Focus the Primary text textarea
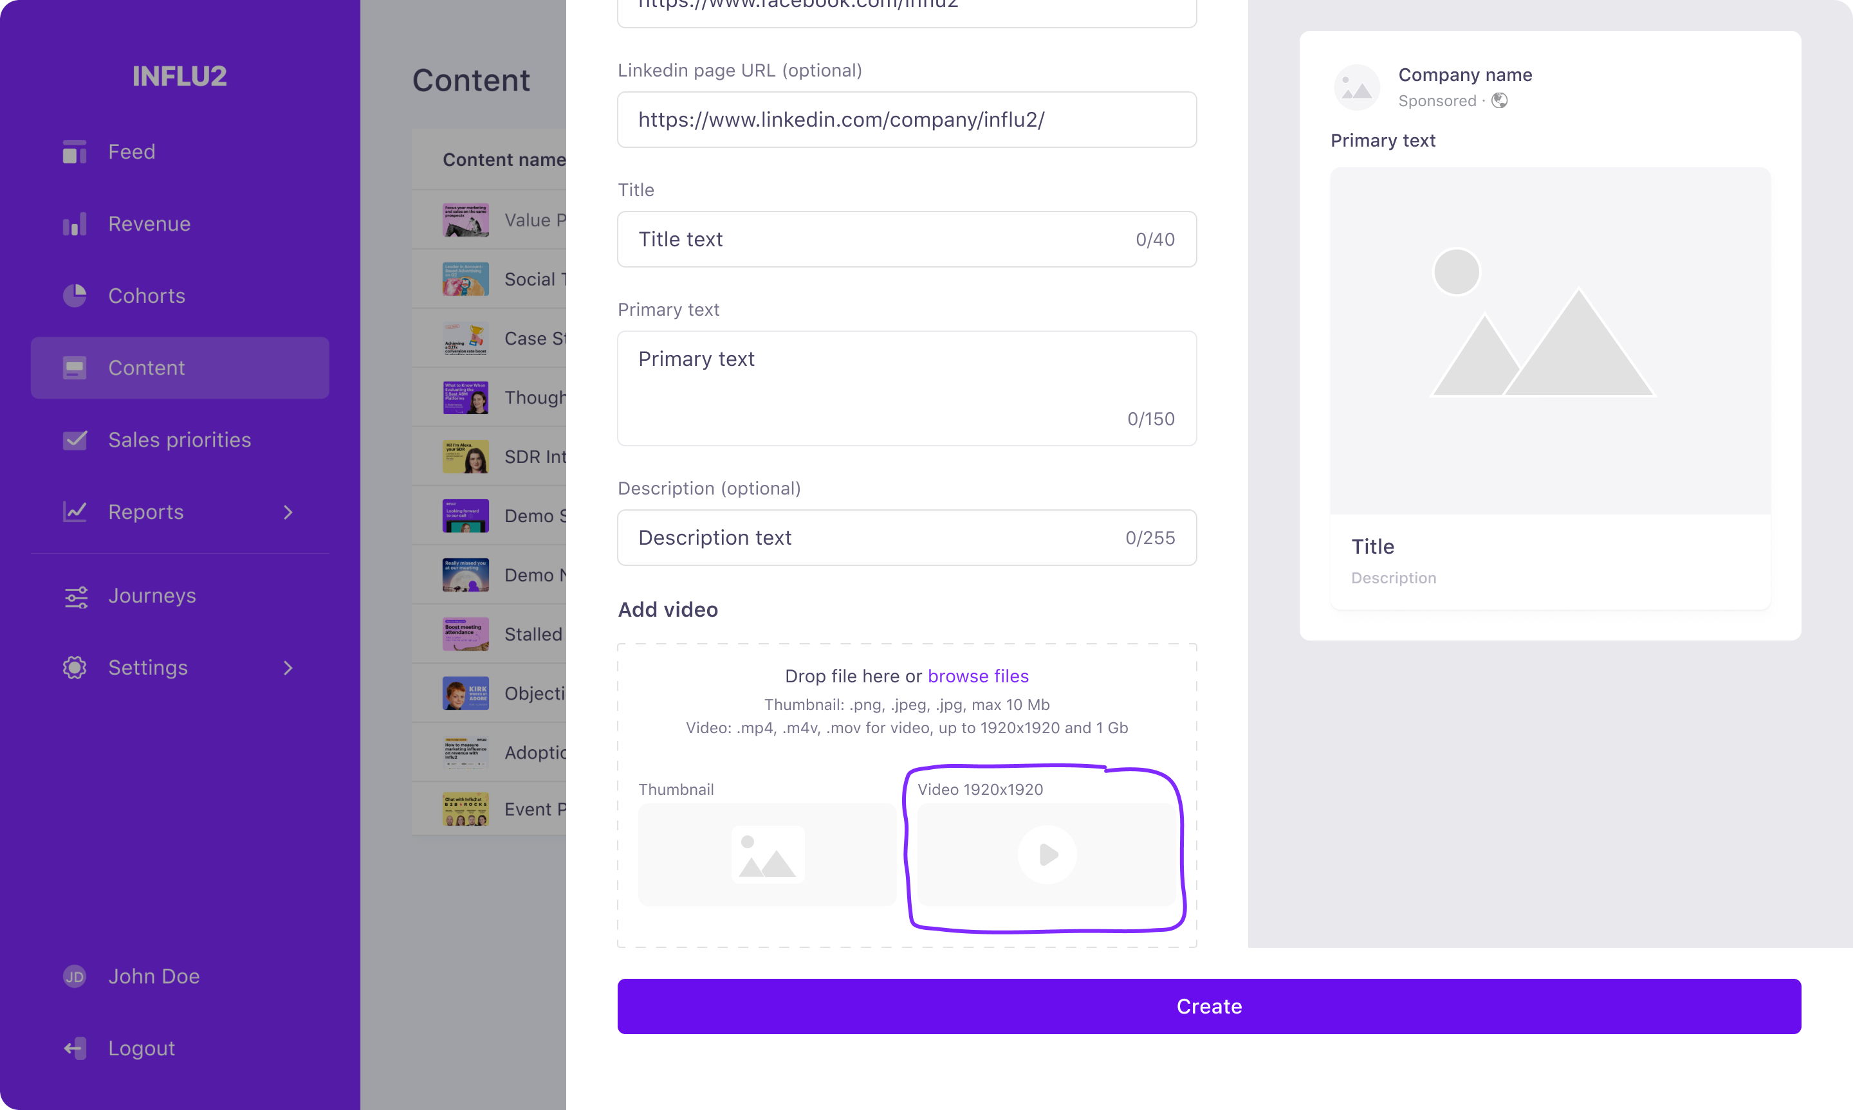1853x1110 pixels. tap(906, 388)
